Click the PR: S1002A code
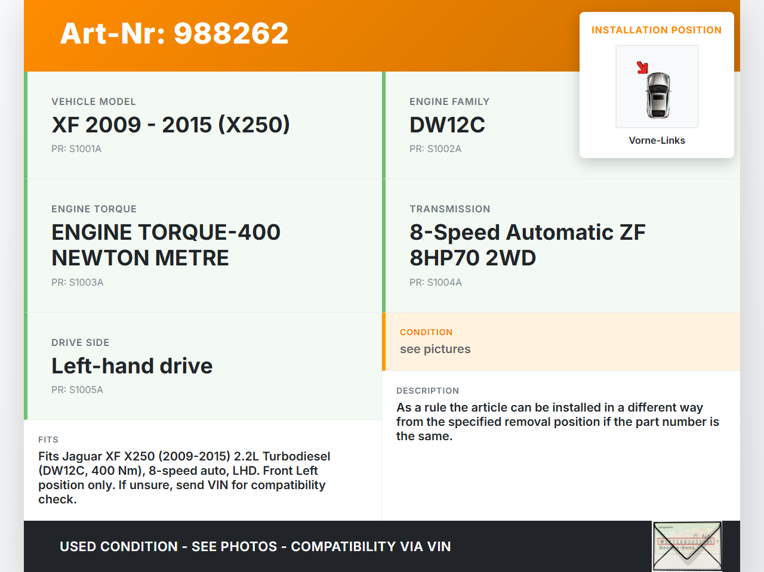The height and width of the screenshot is (572, 764). click(x=435, y=149)
